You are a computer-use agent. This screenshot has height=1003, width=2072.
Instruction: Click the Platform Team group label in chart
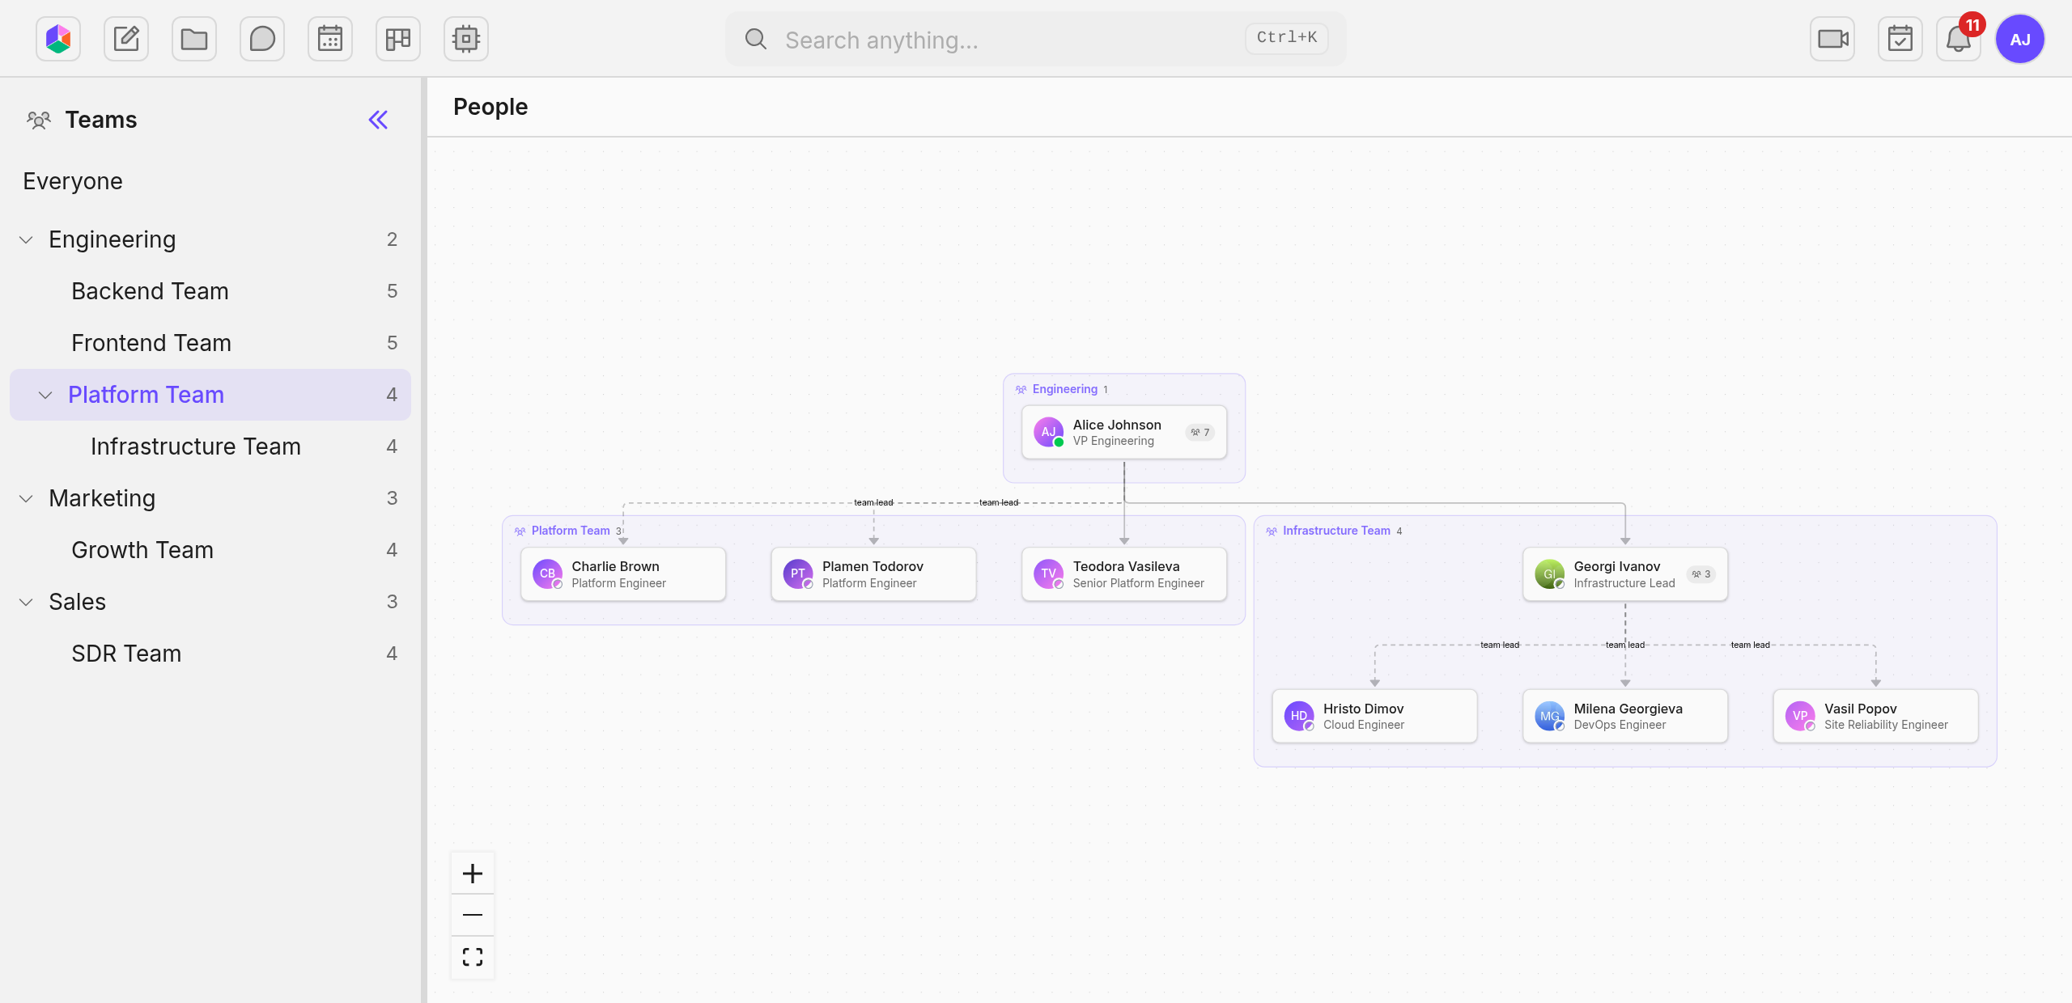[571, 531]
